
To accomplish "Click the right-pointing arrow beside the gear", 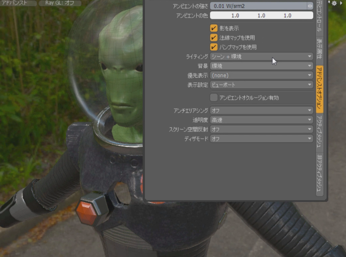I will click(x=341, y=3).
